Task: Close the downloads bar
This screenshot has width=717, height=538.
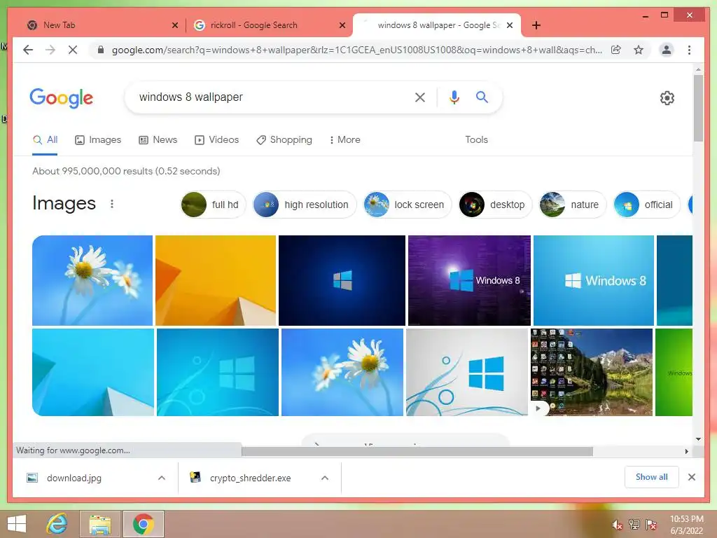Action: [691, 477]
